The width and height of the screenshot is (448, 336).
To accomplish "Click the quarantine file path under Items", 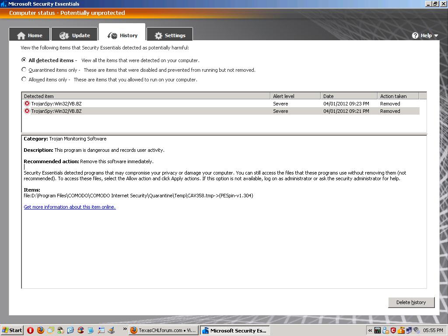I will coord(138,196).
